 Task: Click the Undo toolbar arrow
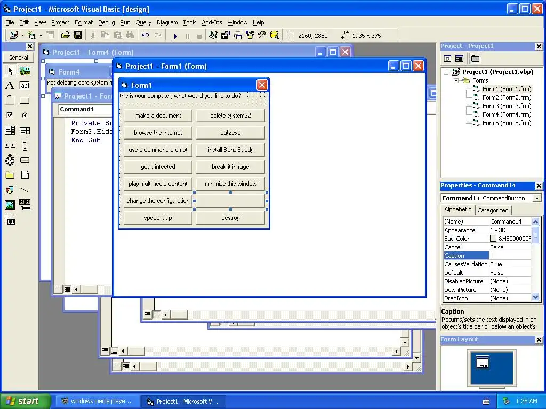146,36
